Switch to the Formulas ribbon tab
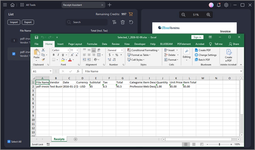 [x=92, y=44]
